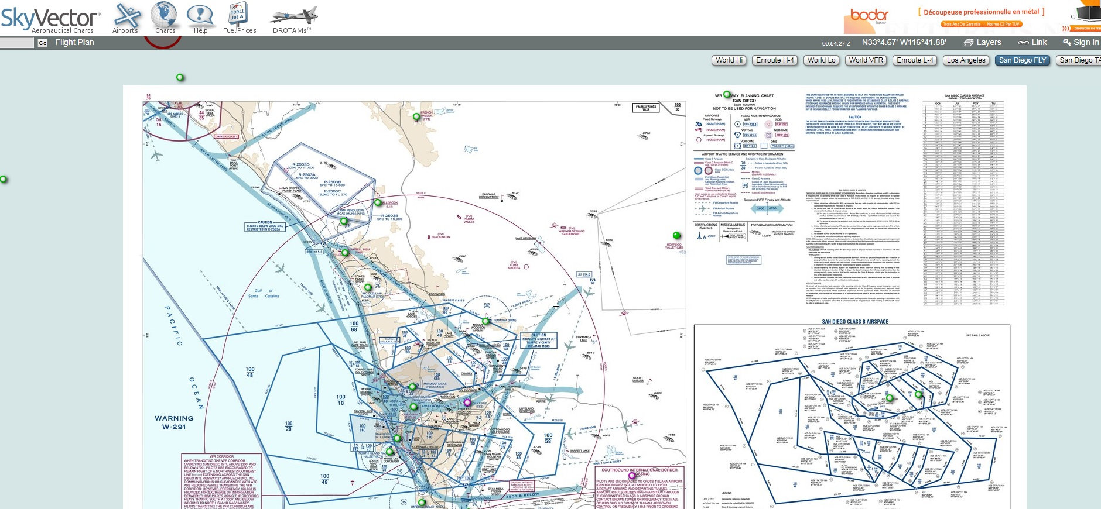Screen dimensions: 1101x509
Task: Click the "WARNING W-291" label on the chart
Action: (174, 422)
